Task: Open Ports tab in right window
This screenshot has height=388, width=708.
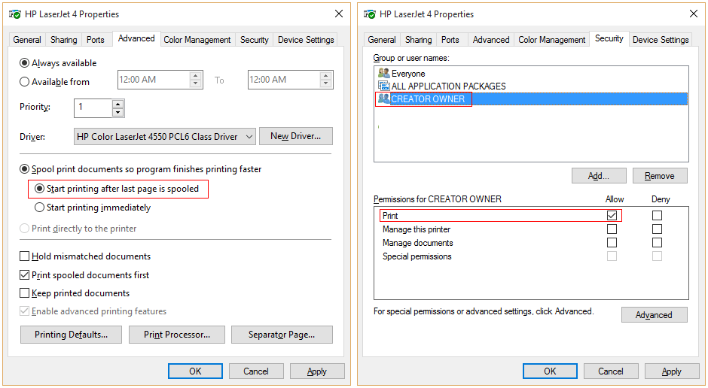Action: (450, 40)
